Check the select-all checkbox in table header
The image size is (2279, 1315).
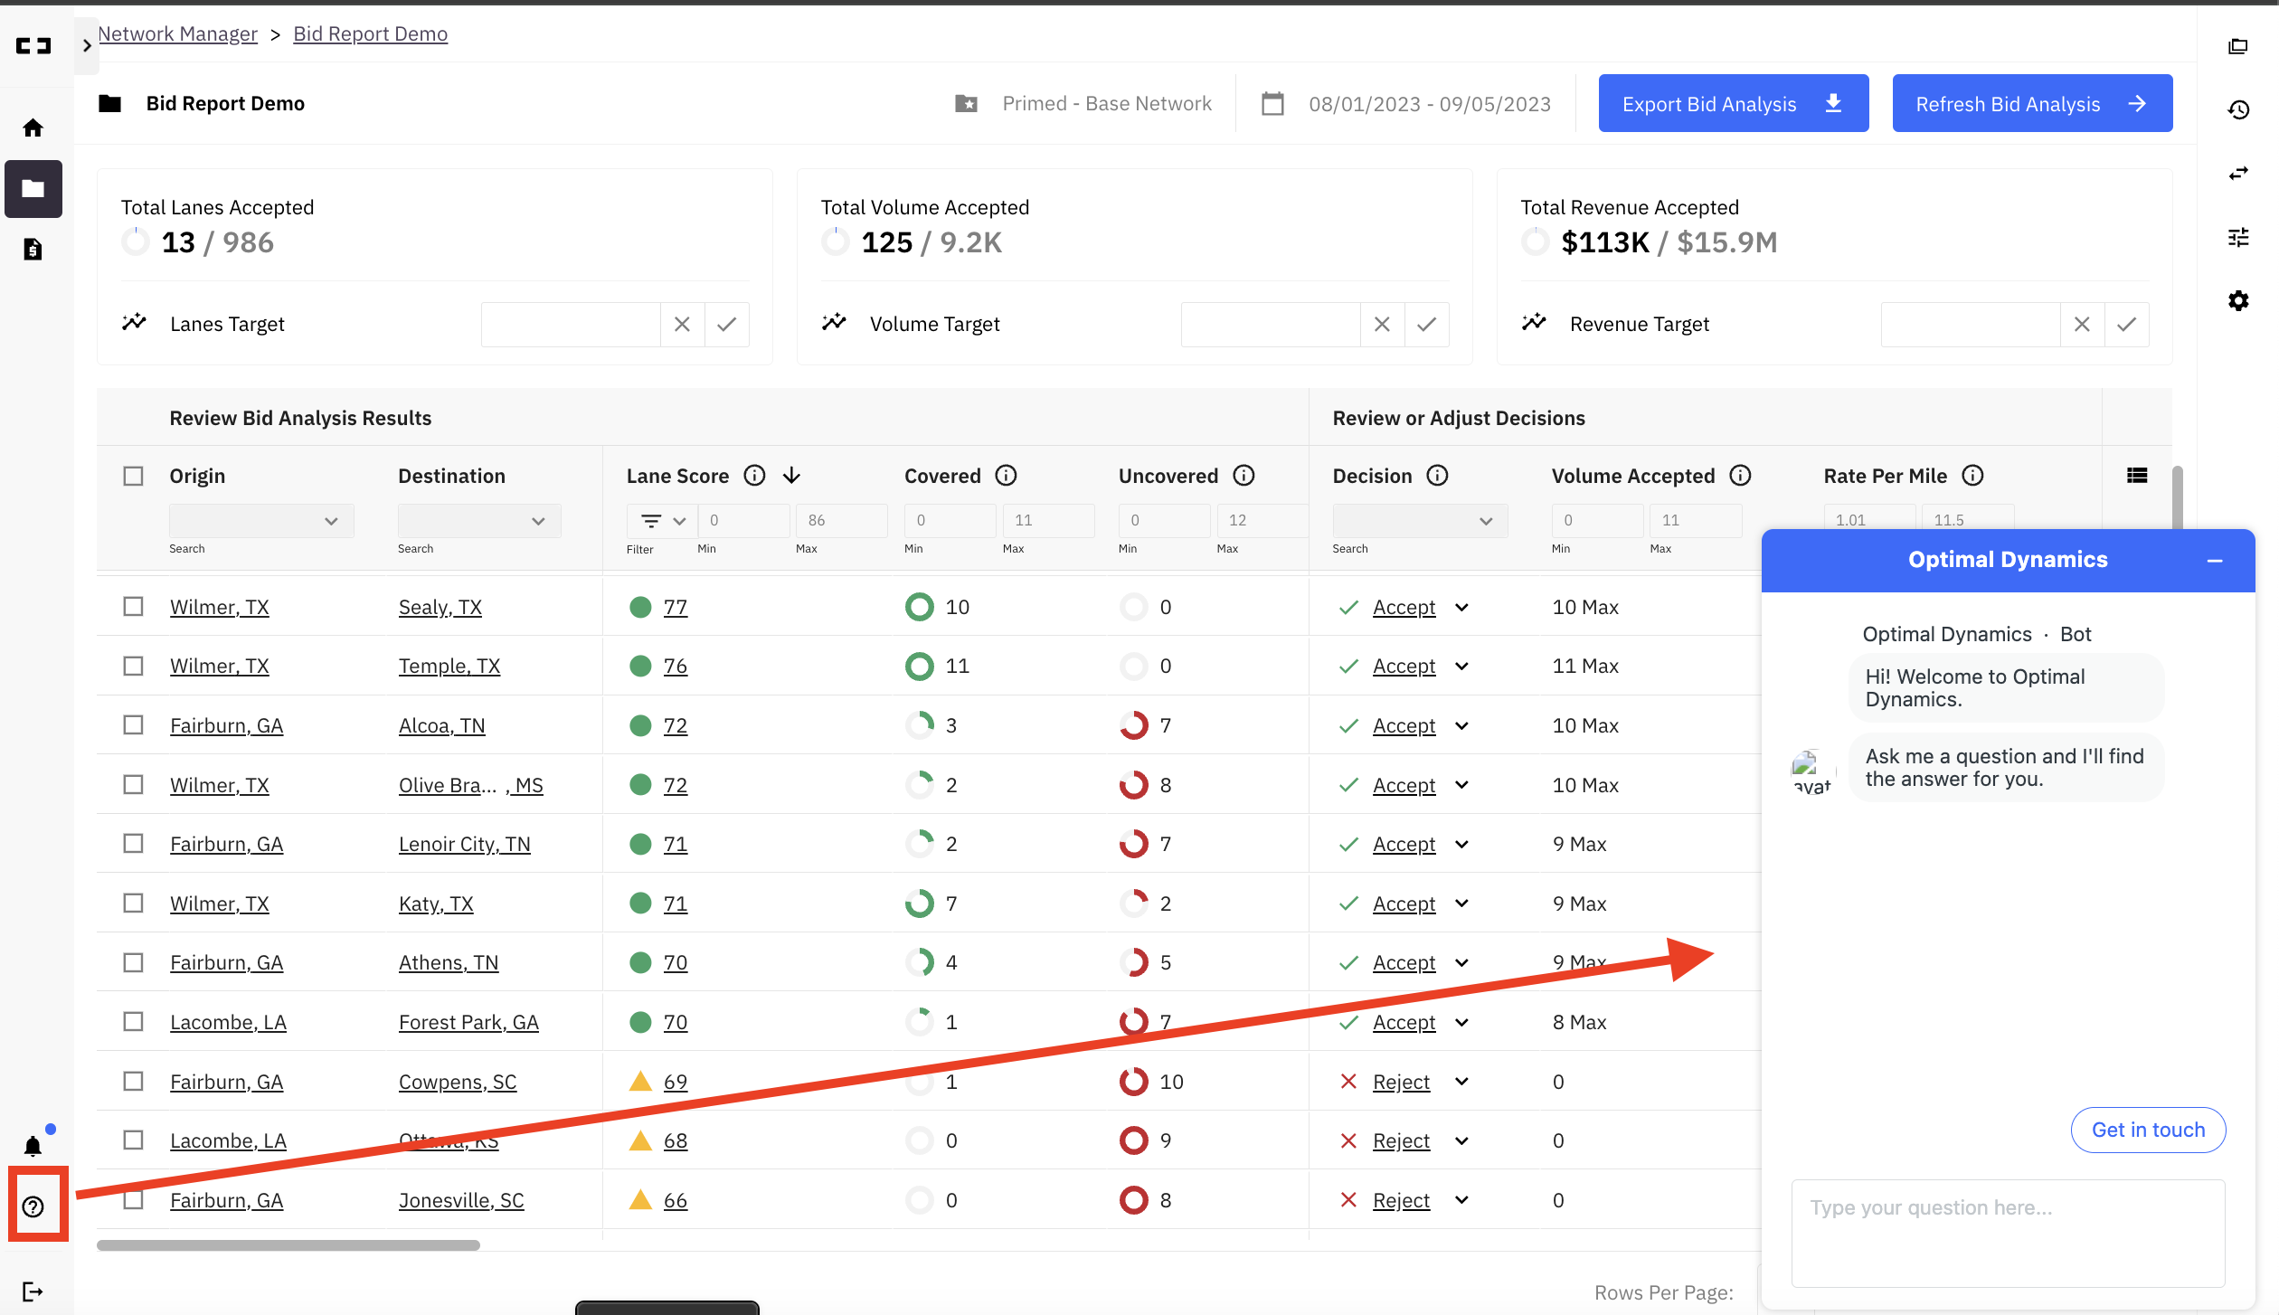[133, 475]
